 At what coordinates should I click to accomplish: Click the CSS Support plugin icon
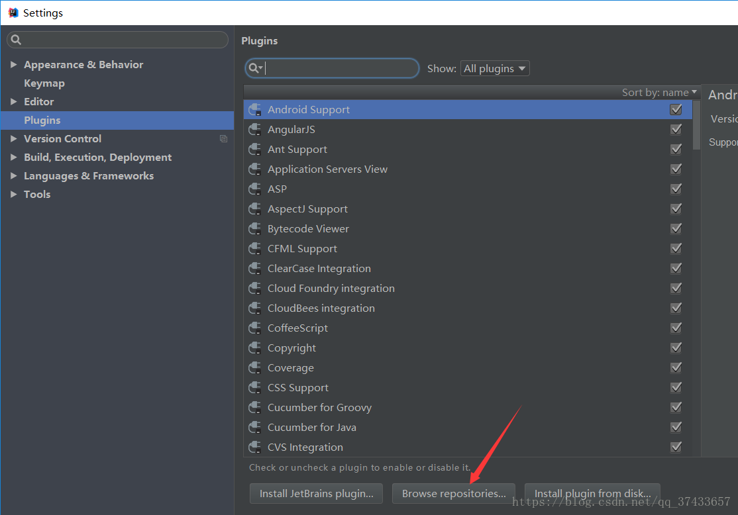[254, 387]
